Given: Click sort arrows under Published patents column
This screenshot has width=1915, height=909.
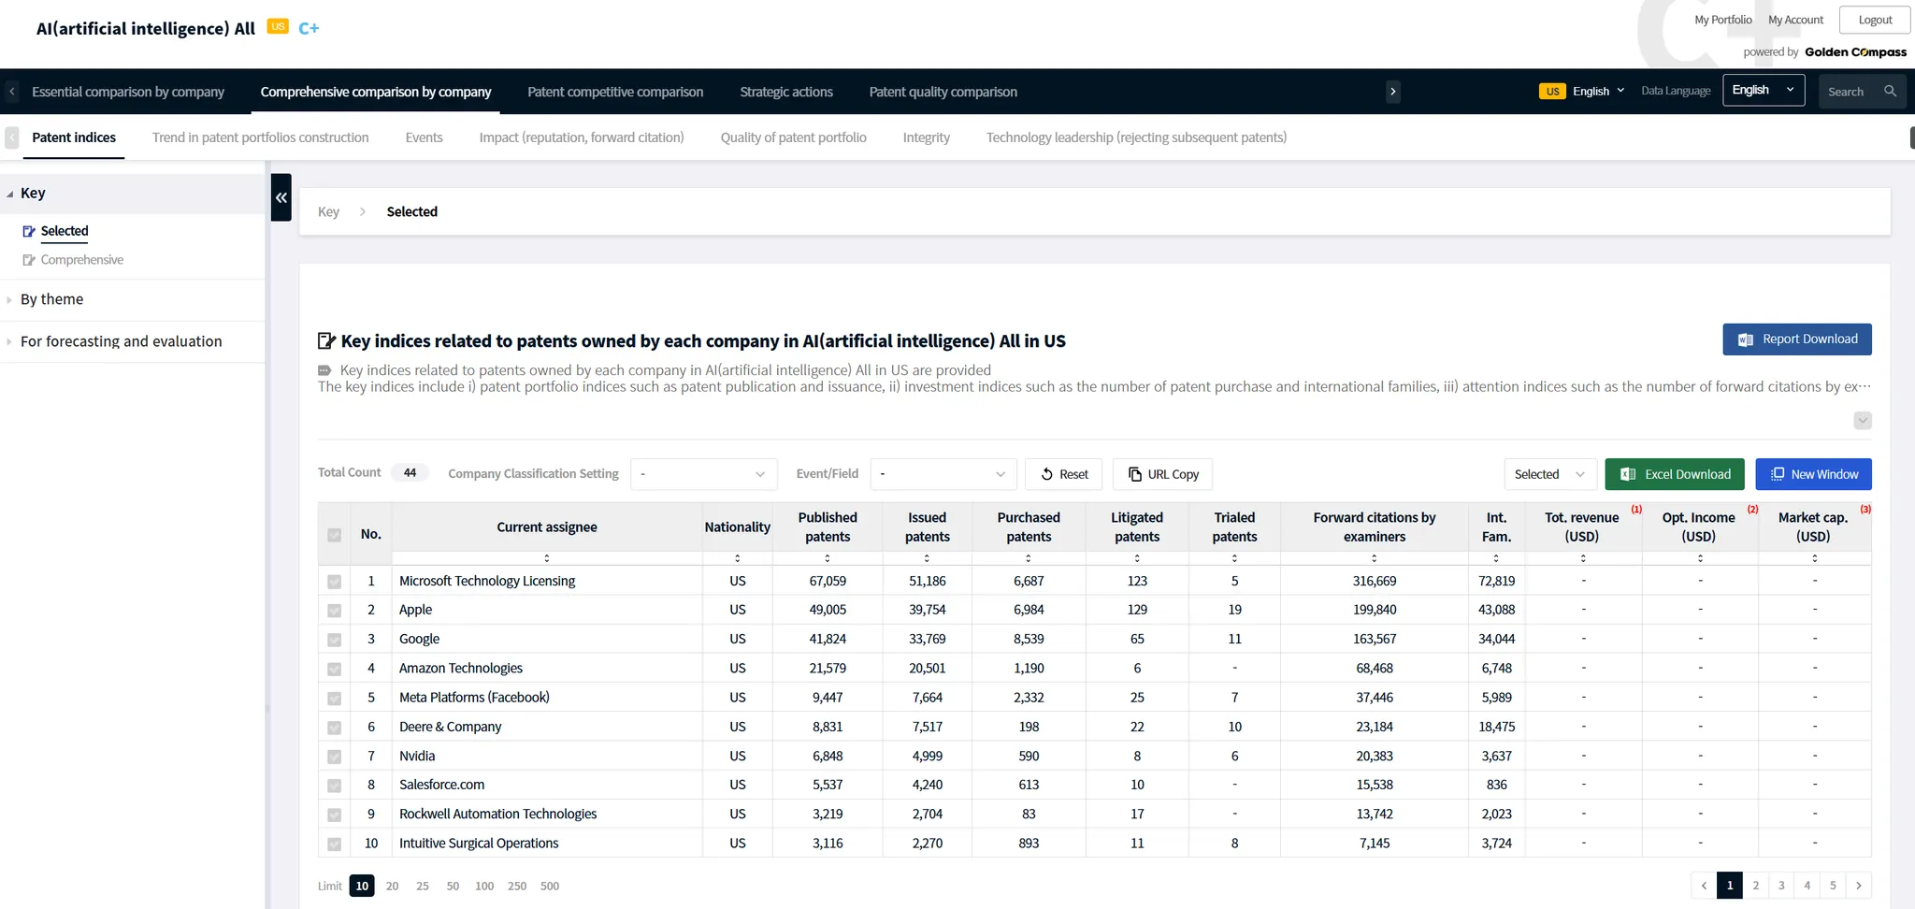Looking at the screenshot, I should coord(828,558).
